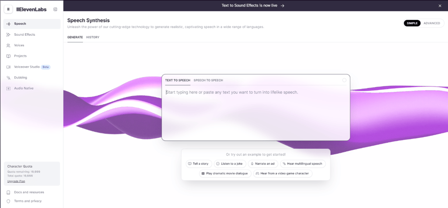Click the book icon on Tell a story

tap(190, 164)
